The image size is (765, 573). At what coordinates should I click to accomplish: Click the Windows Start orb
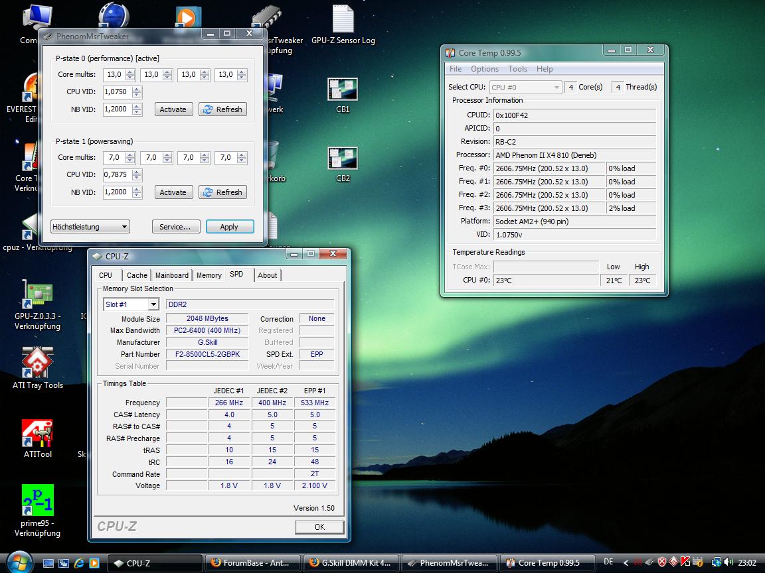[x=18, y=562]
